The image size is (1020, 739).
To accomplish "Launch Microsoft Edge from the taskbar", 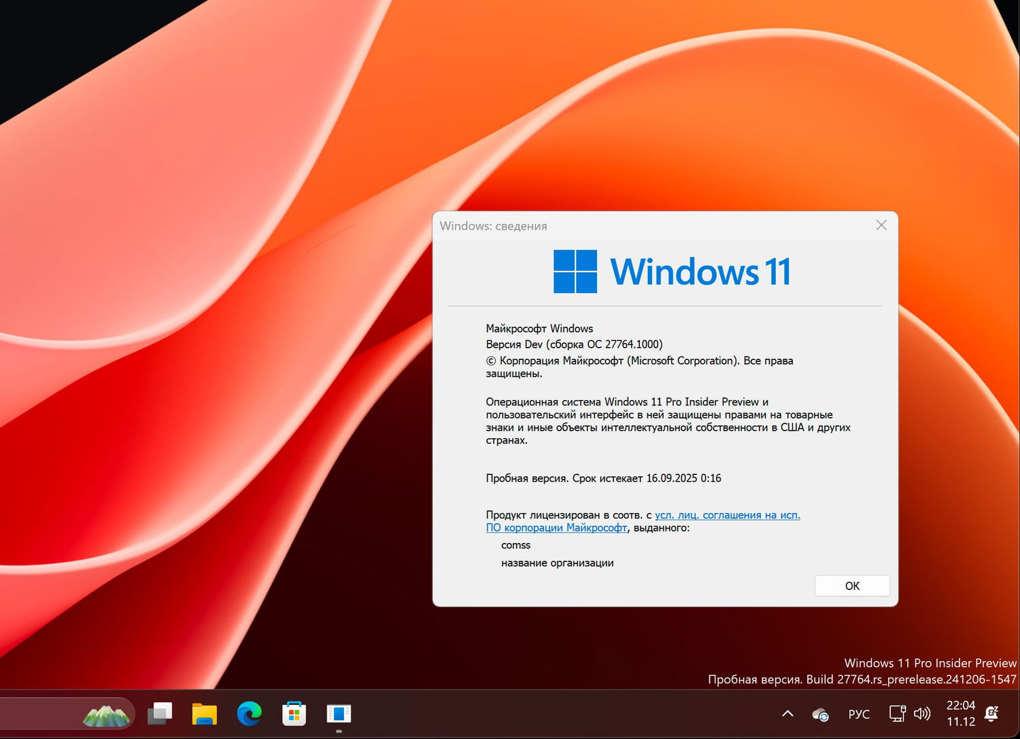I will (250, 714).
